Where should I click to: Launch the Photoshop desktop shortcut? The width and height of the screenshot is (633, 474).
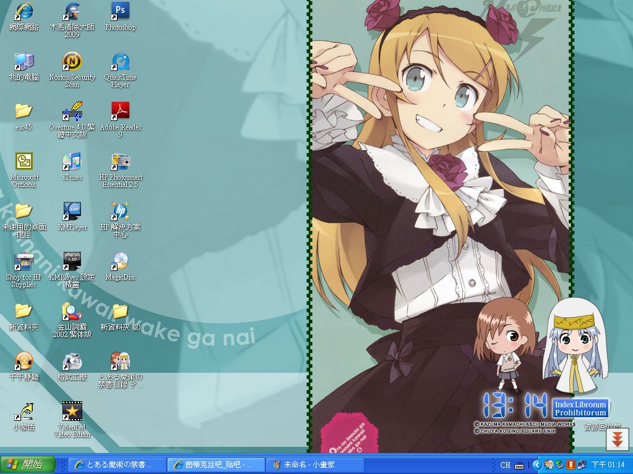(121, 17)
